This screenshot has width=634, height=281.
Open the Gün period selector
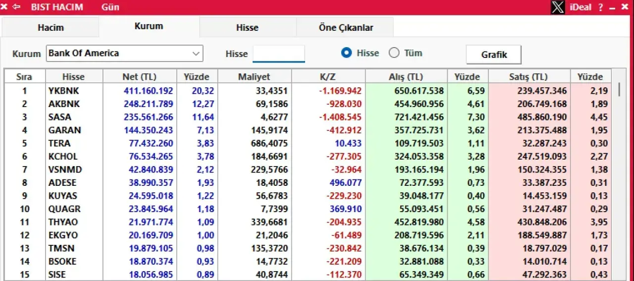(x=110, y=7)
